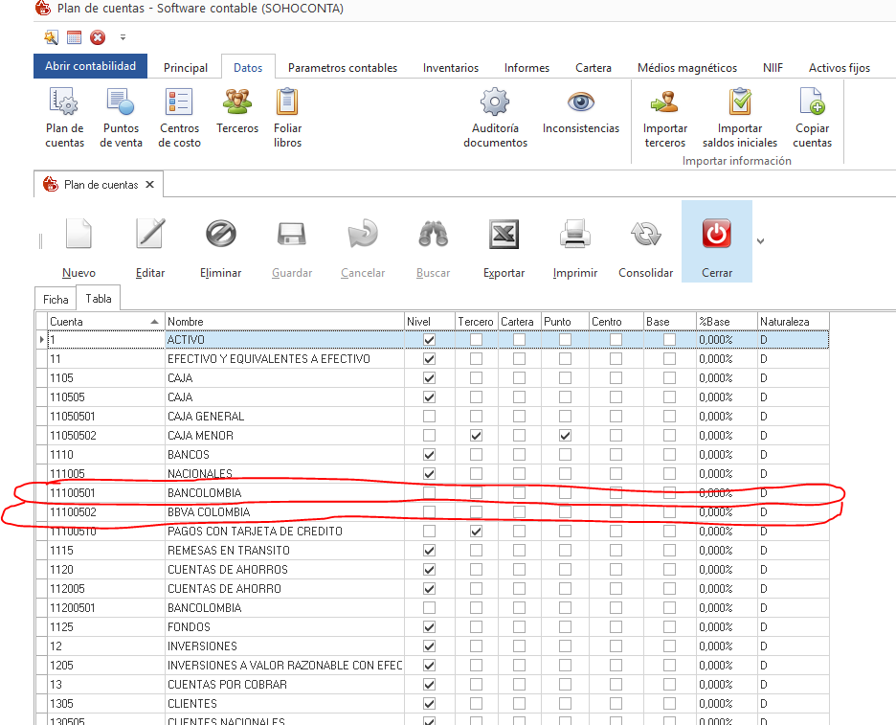
Task: Click the Foliar libros icon
Action: [287, 102]
